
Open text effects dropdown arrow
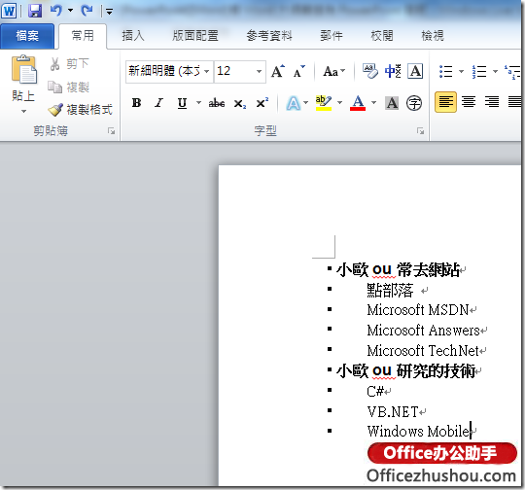pyautogui.click(x=305, y=102)
